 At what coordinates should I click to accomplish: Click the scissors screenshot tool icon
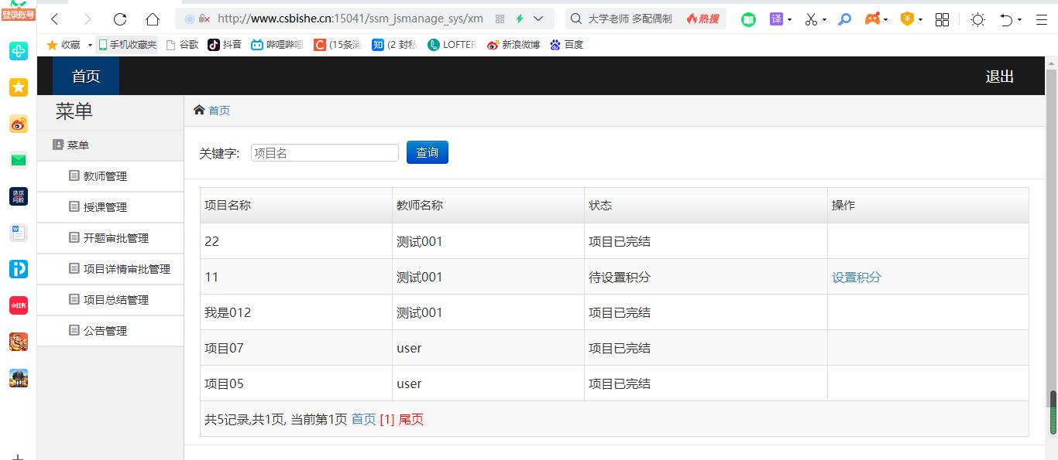tap(811, 19)
